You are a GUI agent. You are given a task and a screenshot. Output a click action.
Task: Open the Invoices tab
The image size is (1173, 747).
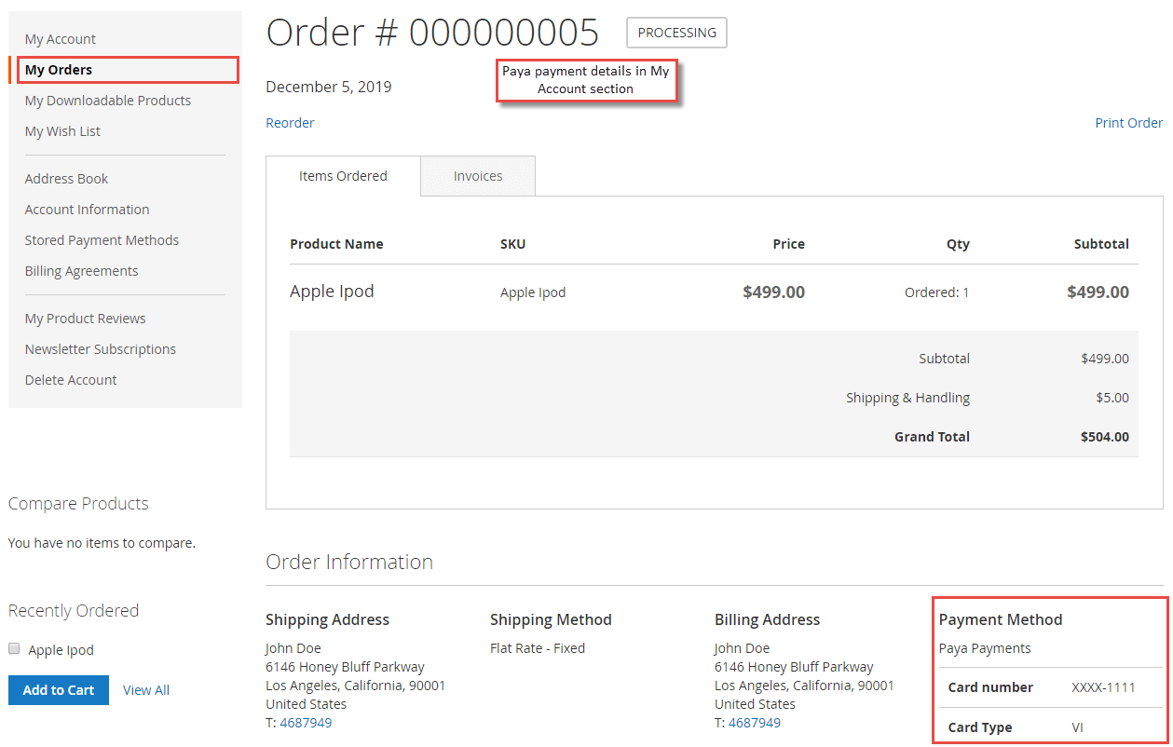(x=478, y=176)
